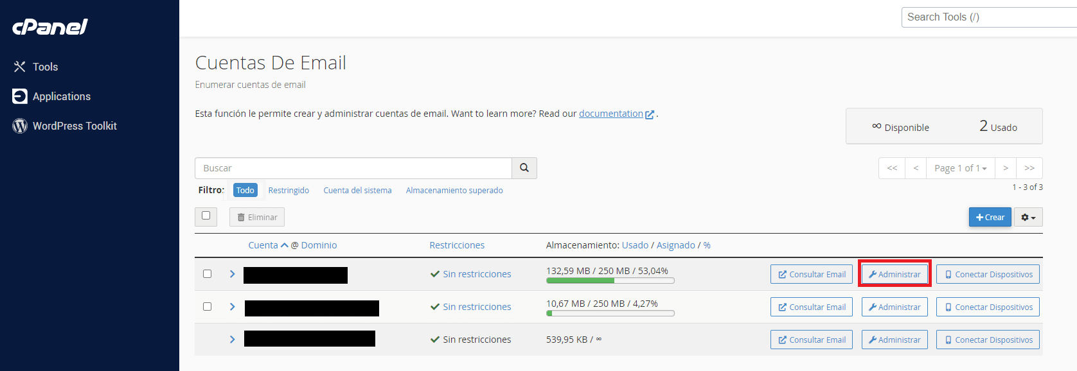Administrar the 132,59 MB account

coord(895,274)
